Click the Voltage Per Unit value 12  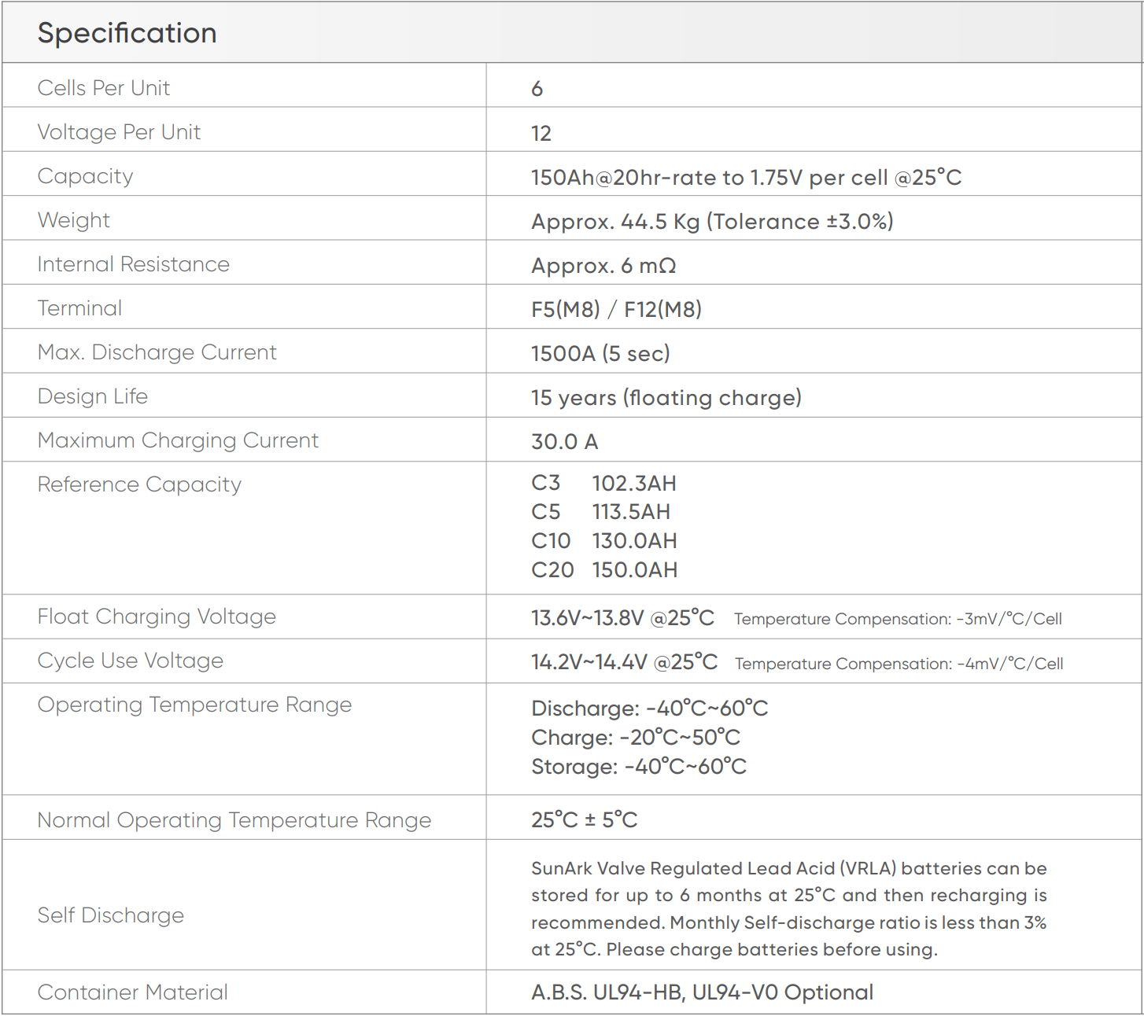[x=541, y=133]
